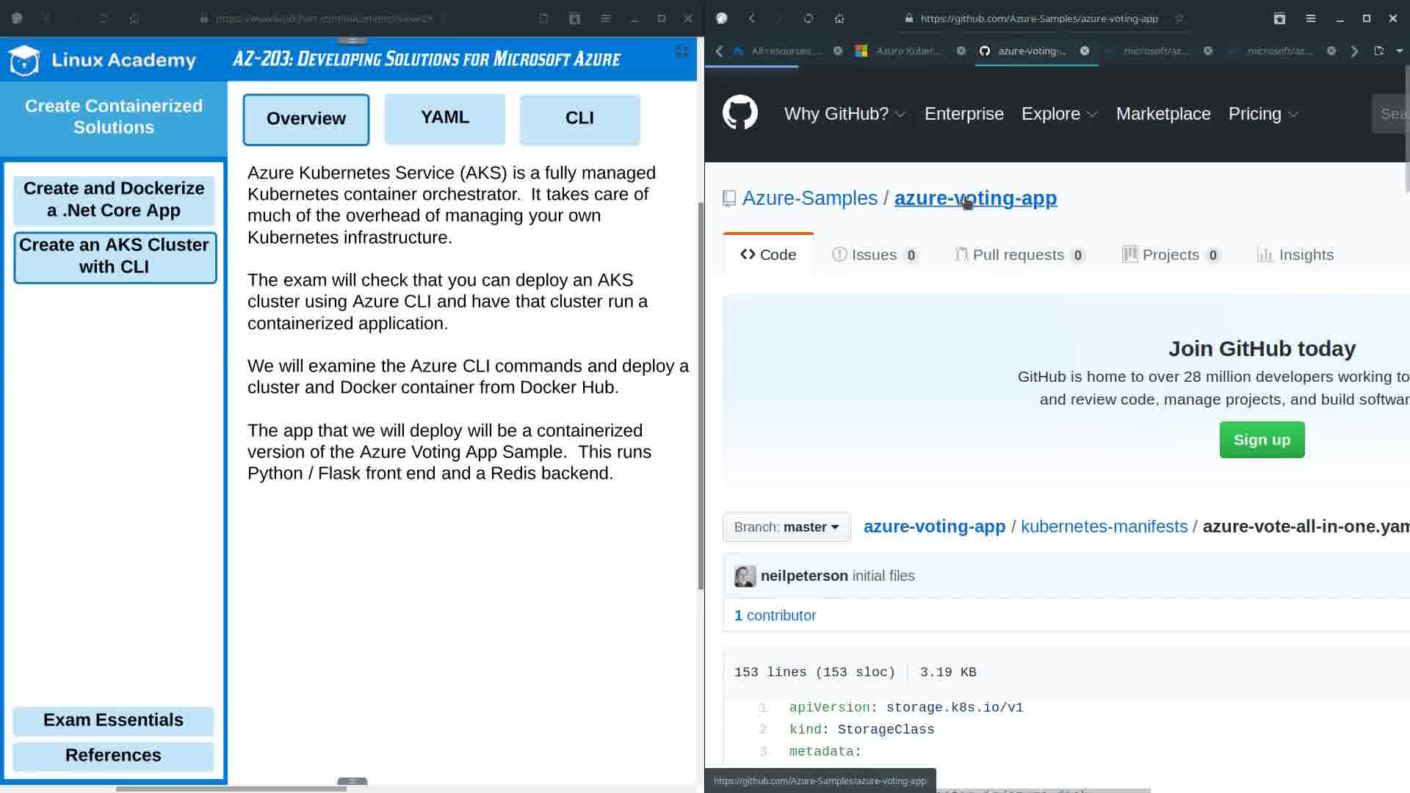Click the green Sign up button
Image resolution: width=1410 pixels, height=793 pixels.
coord(1262,440)
